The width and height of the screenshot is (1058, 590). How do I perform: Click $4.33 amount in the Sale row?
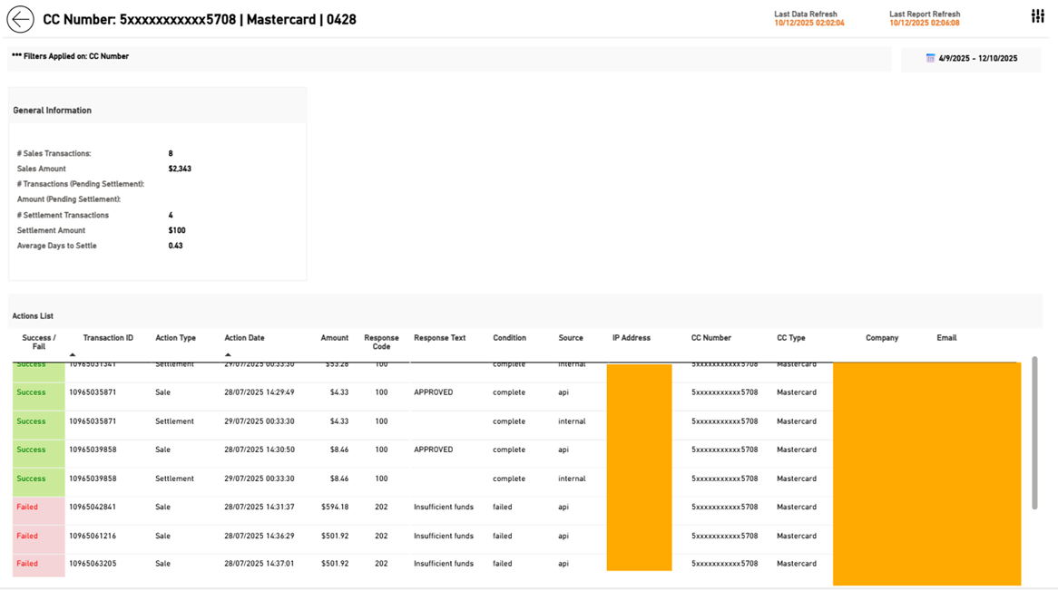coord(339,392)
